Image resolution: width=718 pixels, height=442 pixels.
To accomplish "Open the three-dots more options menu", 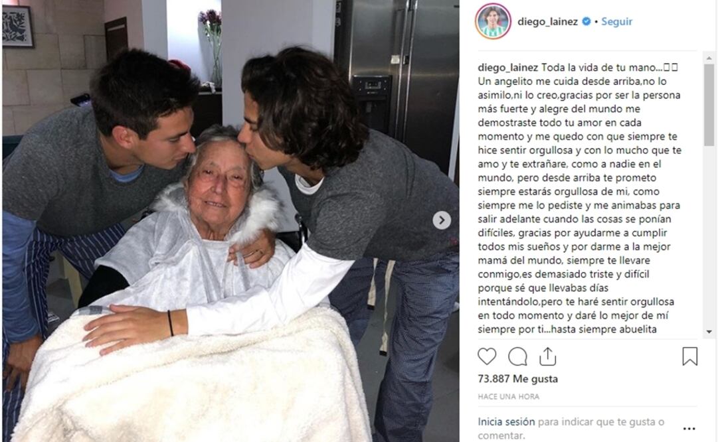I will coord(689,429).
